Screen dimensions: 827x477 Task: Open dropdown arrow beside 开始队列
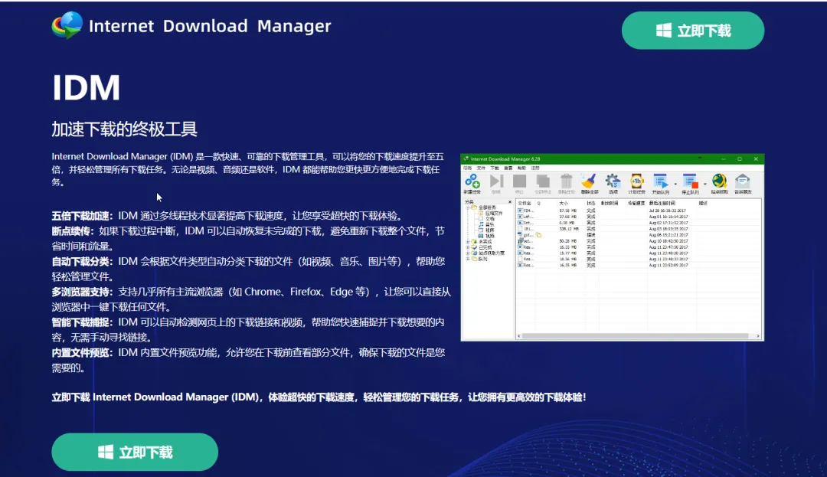coord(675,184)
